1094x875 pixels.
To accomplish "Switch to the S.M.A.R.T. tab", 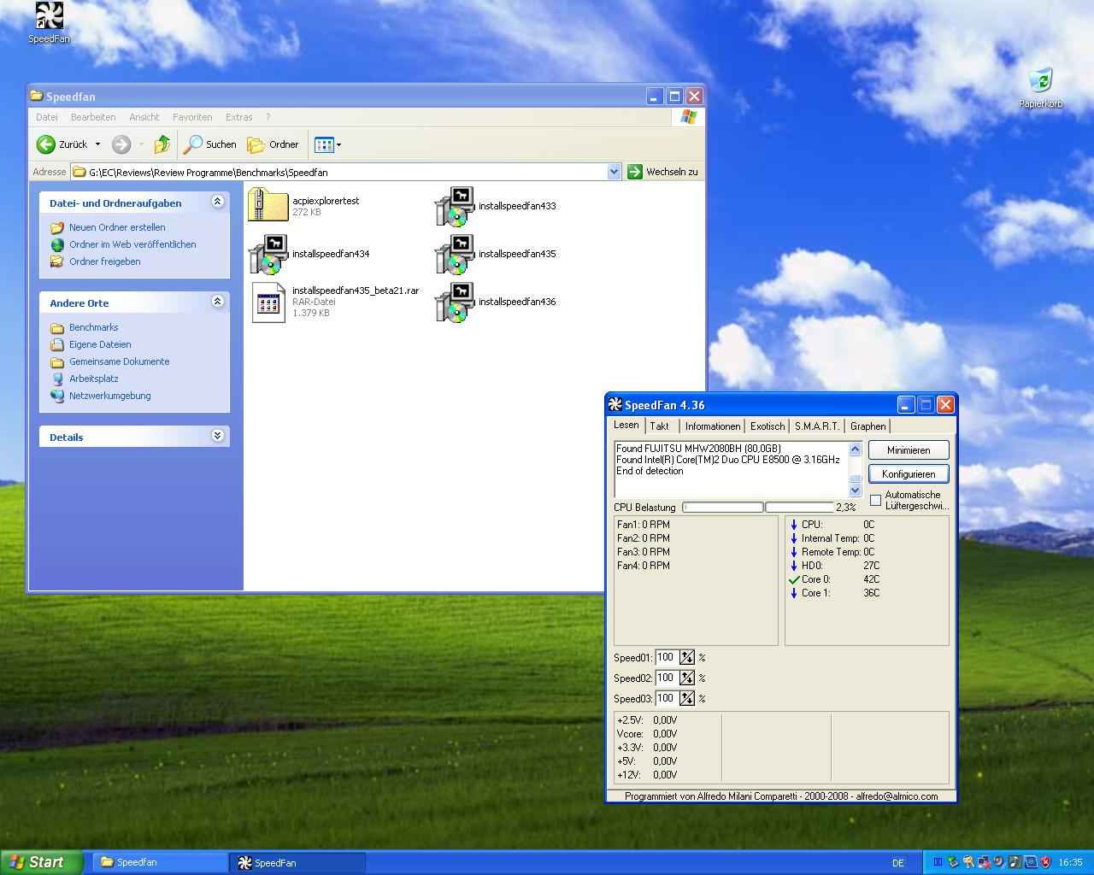I will 817,426.
